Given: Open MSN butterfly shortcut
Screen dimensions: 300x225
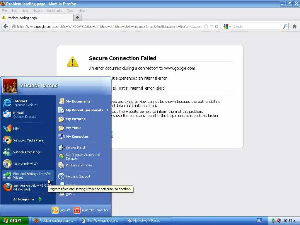Looking at the screenshot, I should 28,129.
